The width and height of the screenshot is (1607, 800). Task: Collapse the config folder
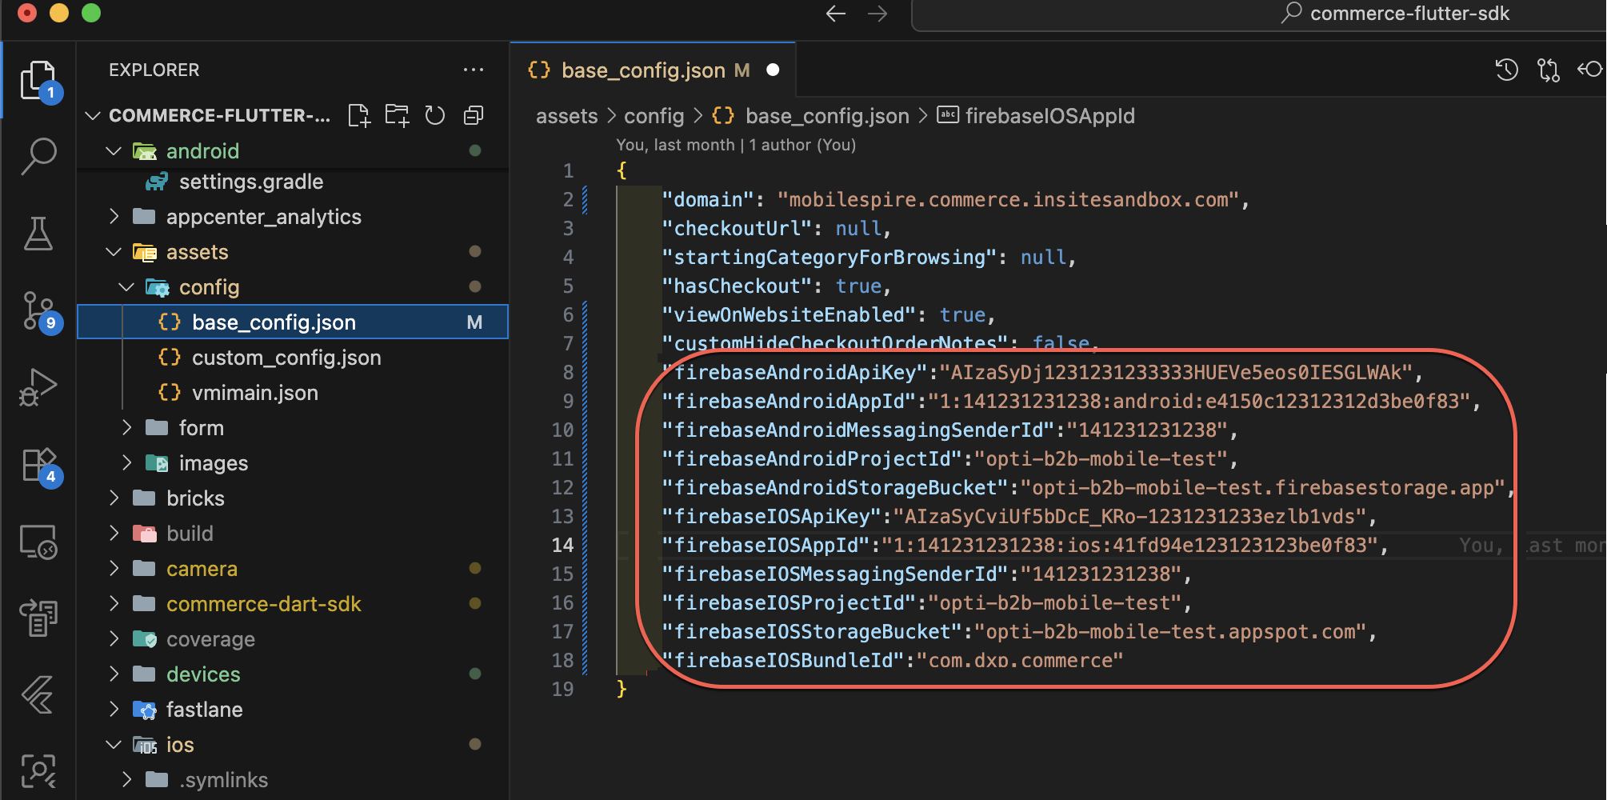[x=126, y=287]
